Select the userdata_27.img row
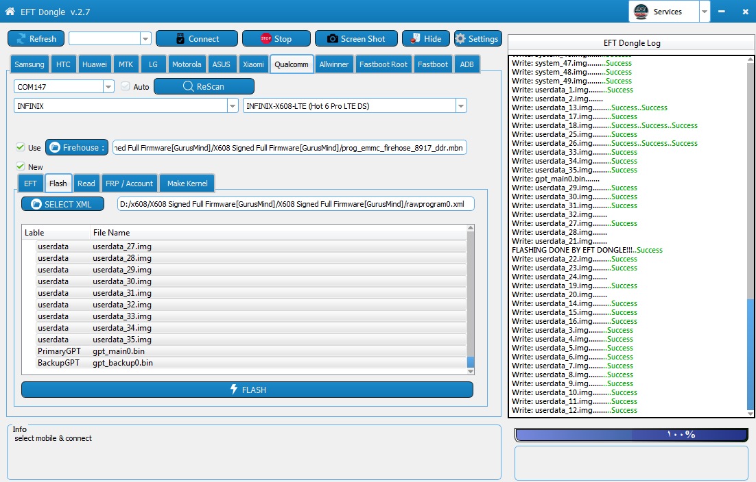The image size is (756, 482). pyautogui.click(x=251, y=246)
